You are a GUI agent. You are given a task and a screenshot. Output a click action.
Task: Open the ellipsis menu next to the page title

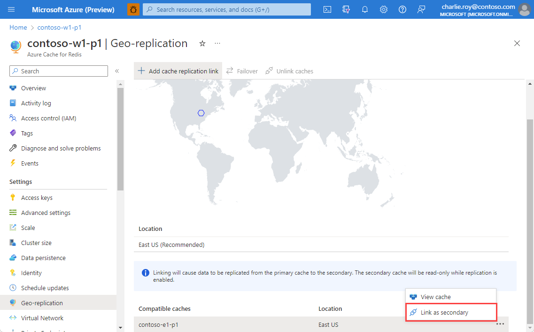[217, 43]
